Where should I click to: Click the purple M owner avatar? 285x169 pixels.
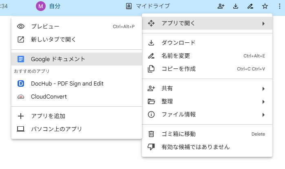(41, 6)
